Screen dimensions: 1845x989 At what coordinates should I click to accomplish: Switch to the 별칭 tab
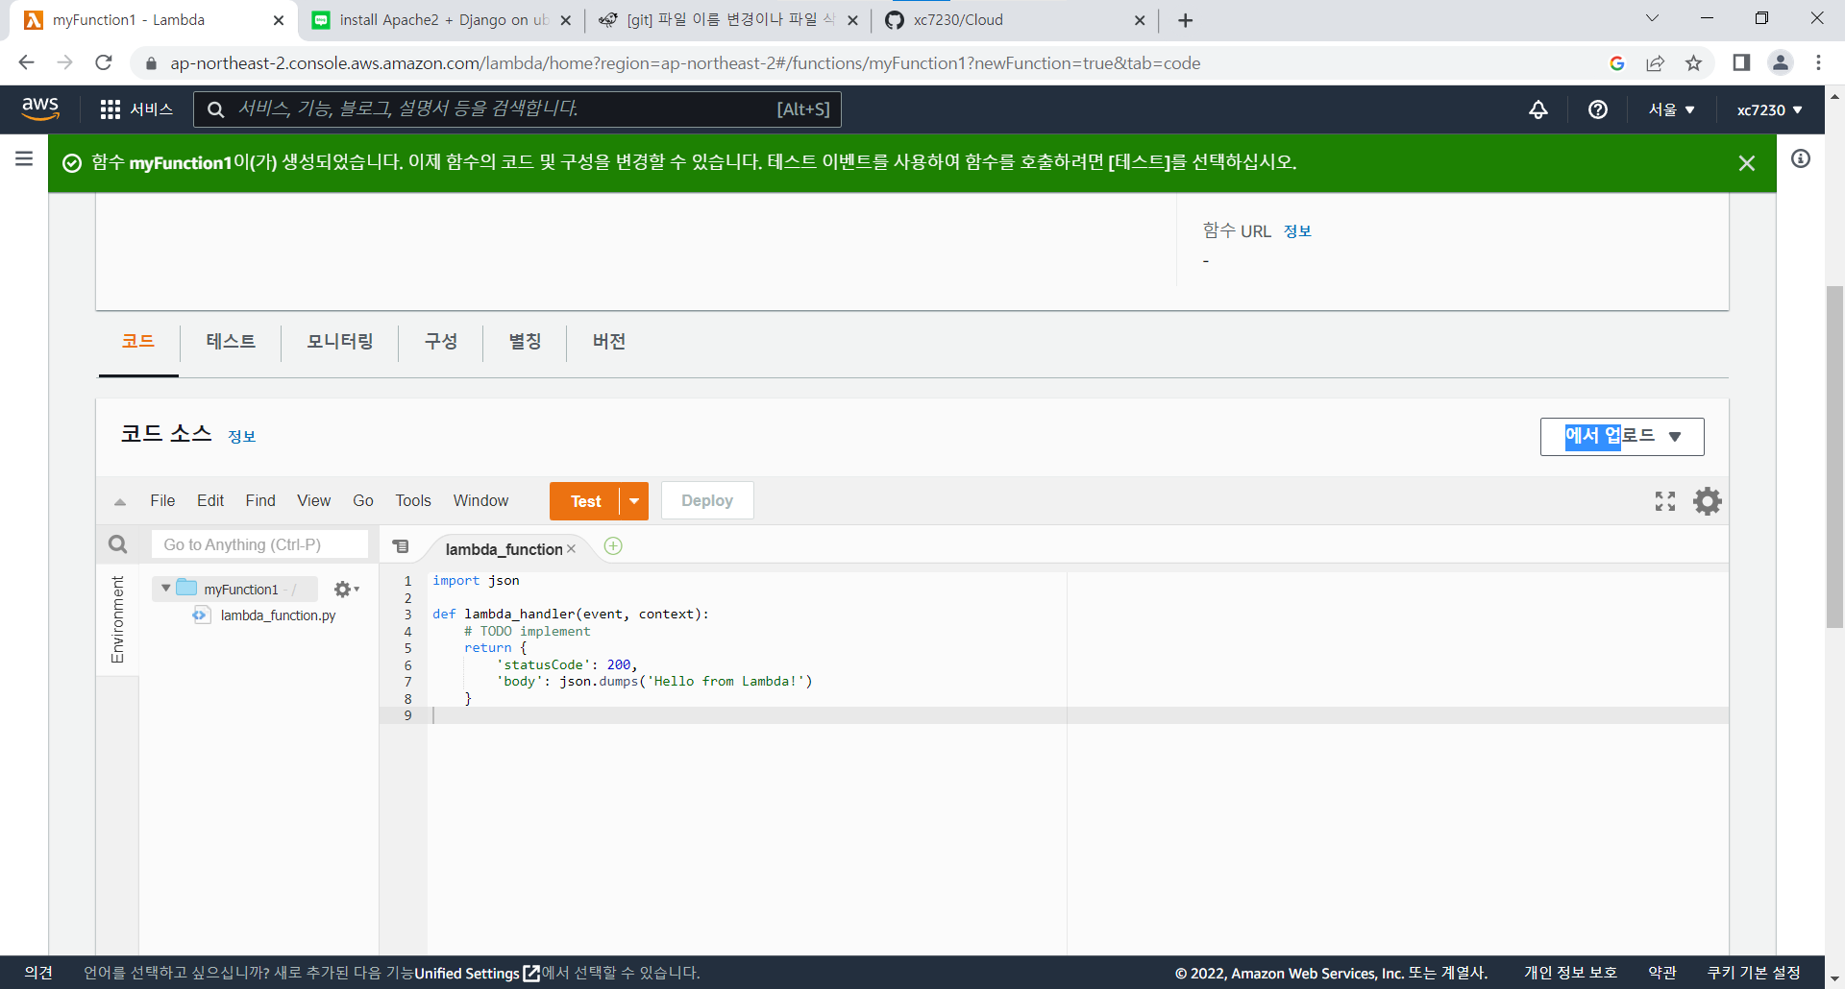point(525,342)
